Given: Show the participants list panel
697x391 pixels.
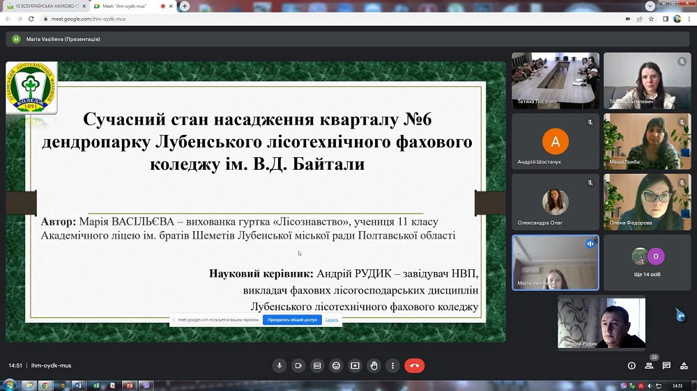Looking at the screenshot, I should pyautogui.click(x=649, y=366).
